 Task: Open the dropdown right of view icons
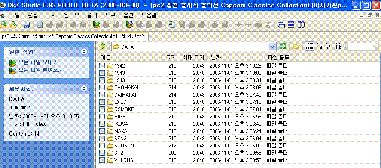(x=374, y=47)
